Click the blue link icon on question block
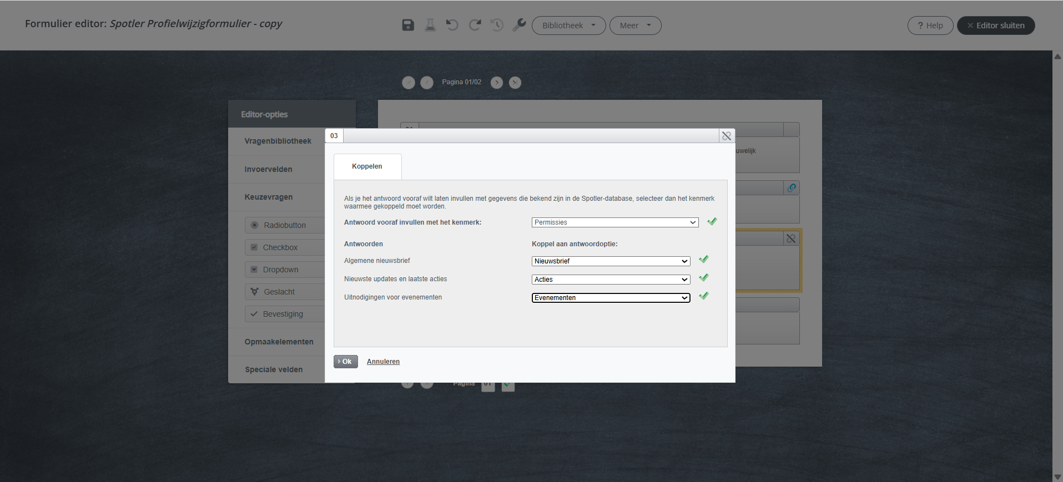Screen dimensions: 1063x482 click(x=792, y=187)
